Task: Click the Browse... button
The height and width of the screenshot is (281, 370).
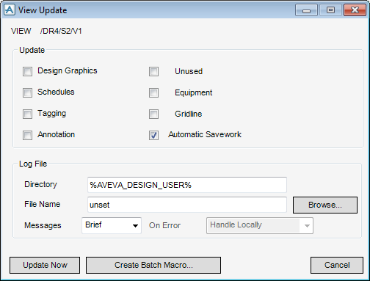Action: (325, 205)
